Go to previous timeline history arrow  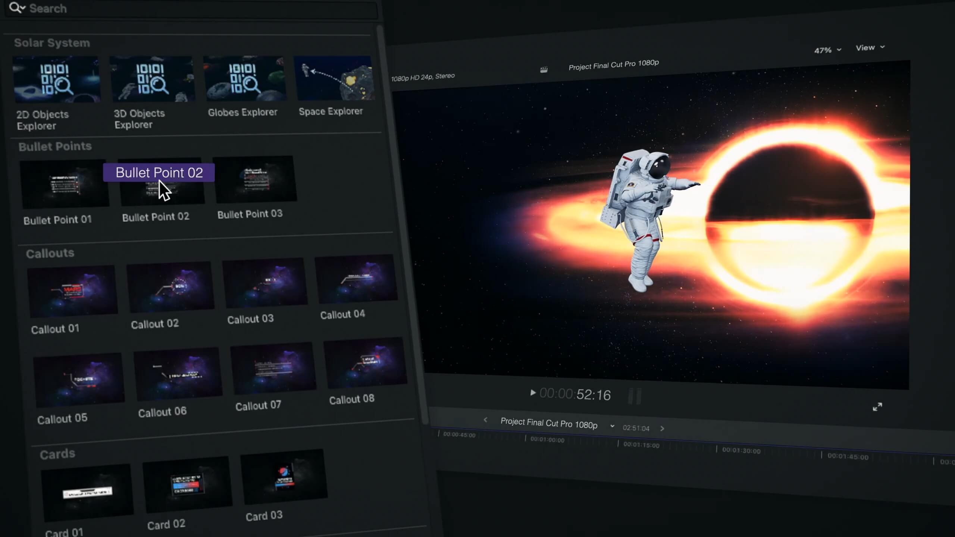(485, 420)
